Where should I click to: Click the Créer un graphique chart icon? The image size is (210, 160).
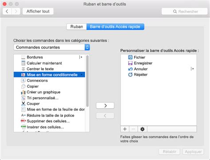(x=23, y=92)
